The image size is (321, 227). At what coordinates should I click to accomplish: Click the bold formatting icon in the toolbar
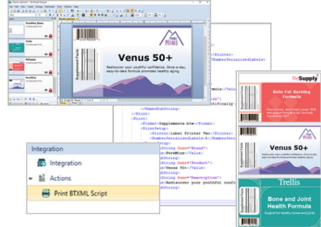pos(50,15)
